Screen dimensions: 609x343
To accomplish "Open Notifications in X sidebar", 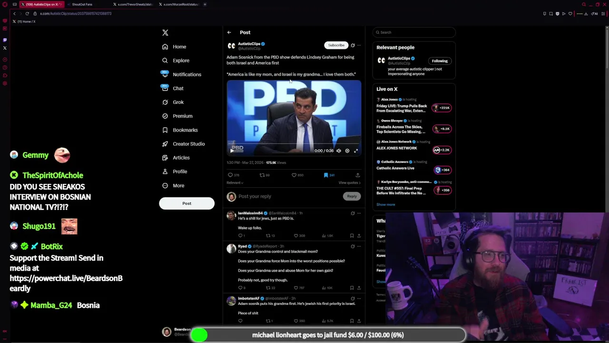I will click(181, 74).
